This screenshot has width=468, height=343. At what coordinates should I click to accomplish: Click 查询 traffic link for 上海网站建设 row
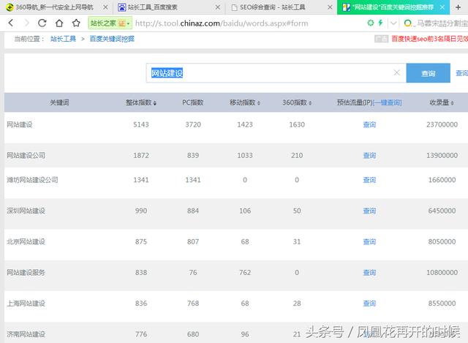coord(369,304)
